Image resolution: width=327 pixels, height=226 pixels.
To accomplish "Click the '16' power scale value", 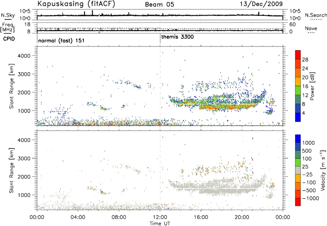I will 305,86.
